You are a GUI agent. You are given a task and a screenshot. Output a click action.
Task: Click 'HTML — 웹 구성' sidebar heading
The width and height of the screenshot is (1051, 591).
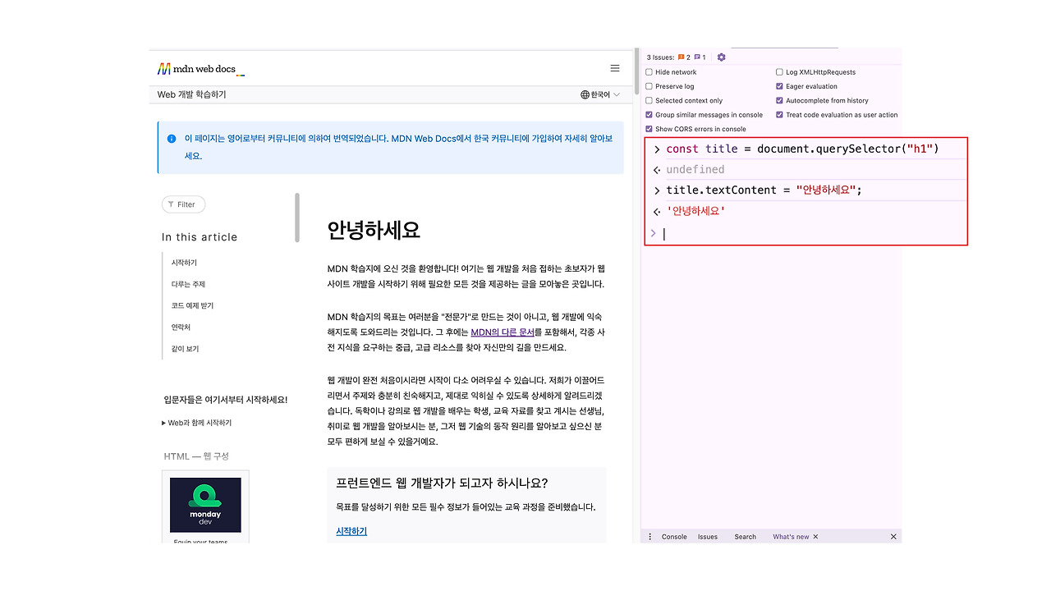[196, 456]
